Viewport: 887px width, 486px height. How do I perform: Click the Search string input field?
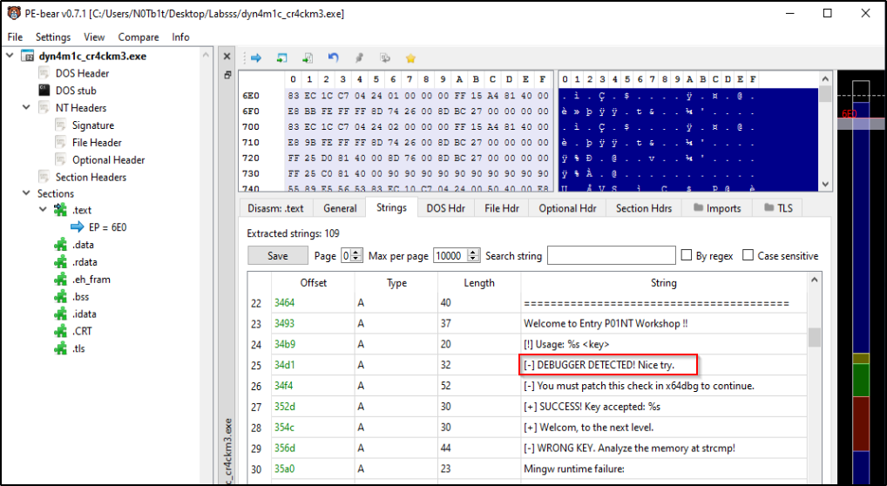click(x=611, y=256)
